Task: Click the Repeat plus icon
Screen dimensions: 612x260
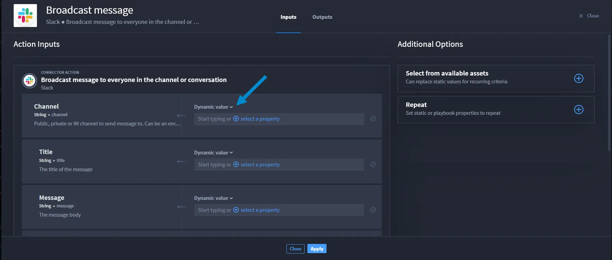Action: pyautogui.click(x=578, y=110)
